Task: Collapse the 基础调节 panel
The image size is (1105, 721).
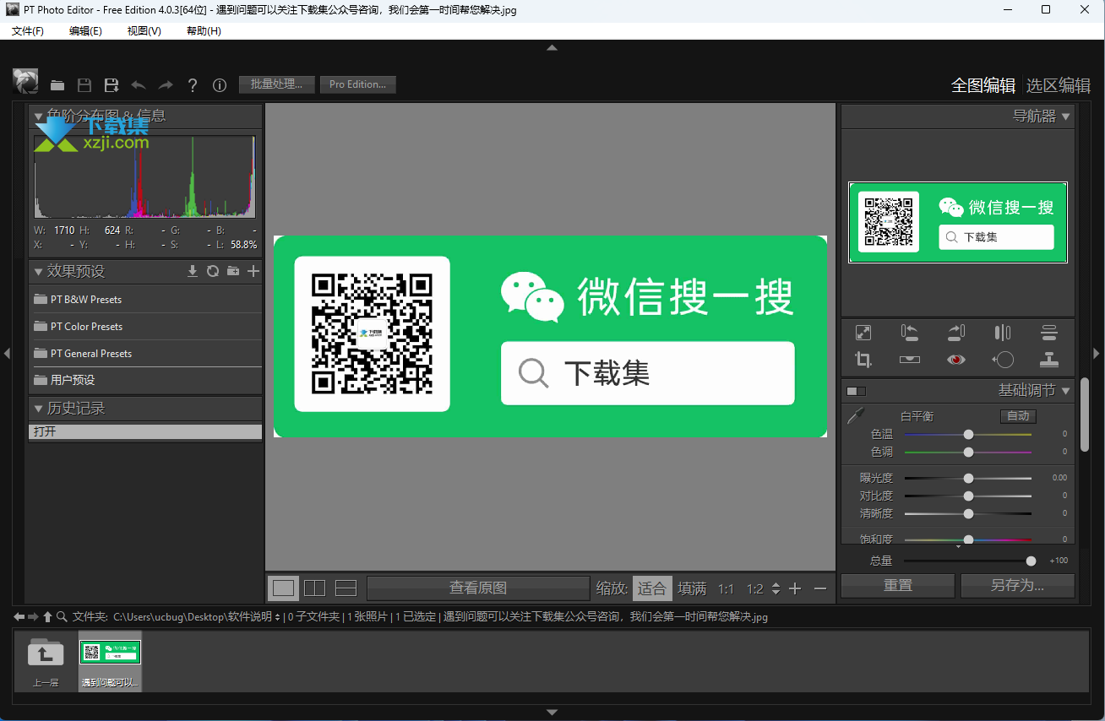Action: [x=1066, y=391]
